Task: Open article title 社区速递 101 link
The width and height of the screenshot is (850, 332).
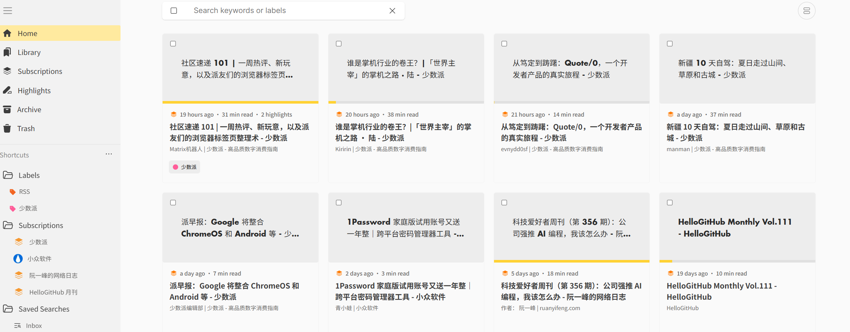Action: [x=240, y=132]
